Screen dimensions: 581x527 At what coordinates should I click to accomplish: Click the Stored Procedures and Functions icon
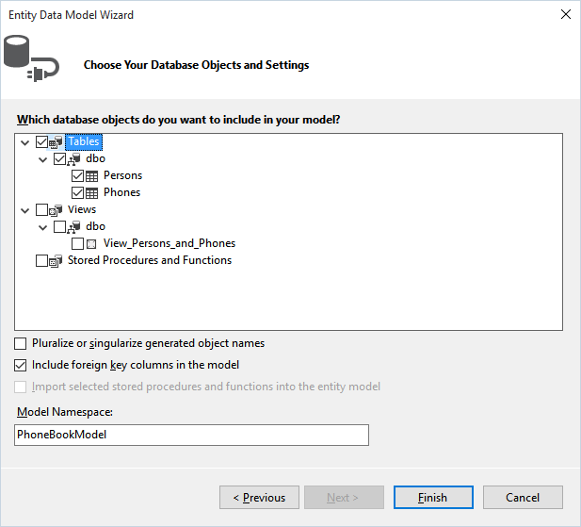[x=56, y=261]
